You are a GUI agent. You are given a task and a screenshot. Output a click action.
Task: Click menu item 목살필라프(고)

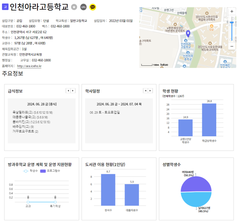[32, 112]
